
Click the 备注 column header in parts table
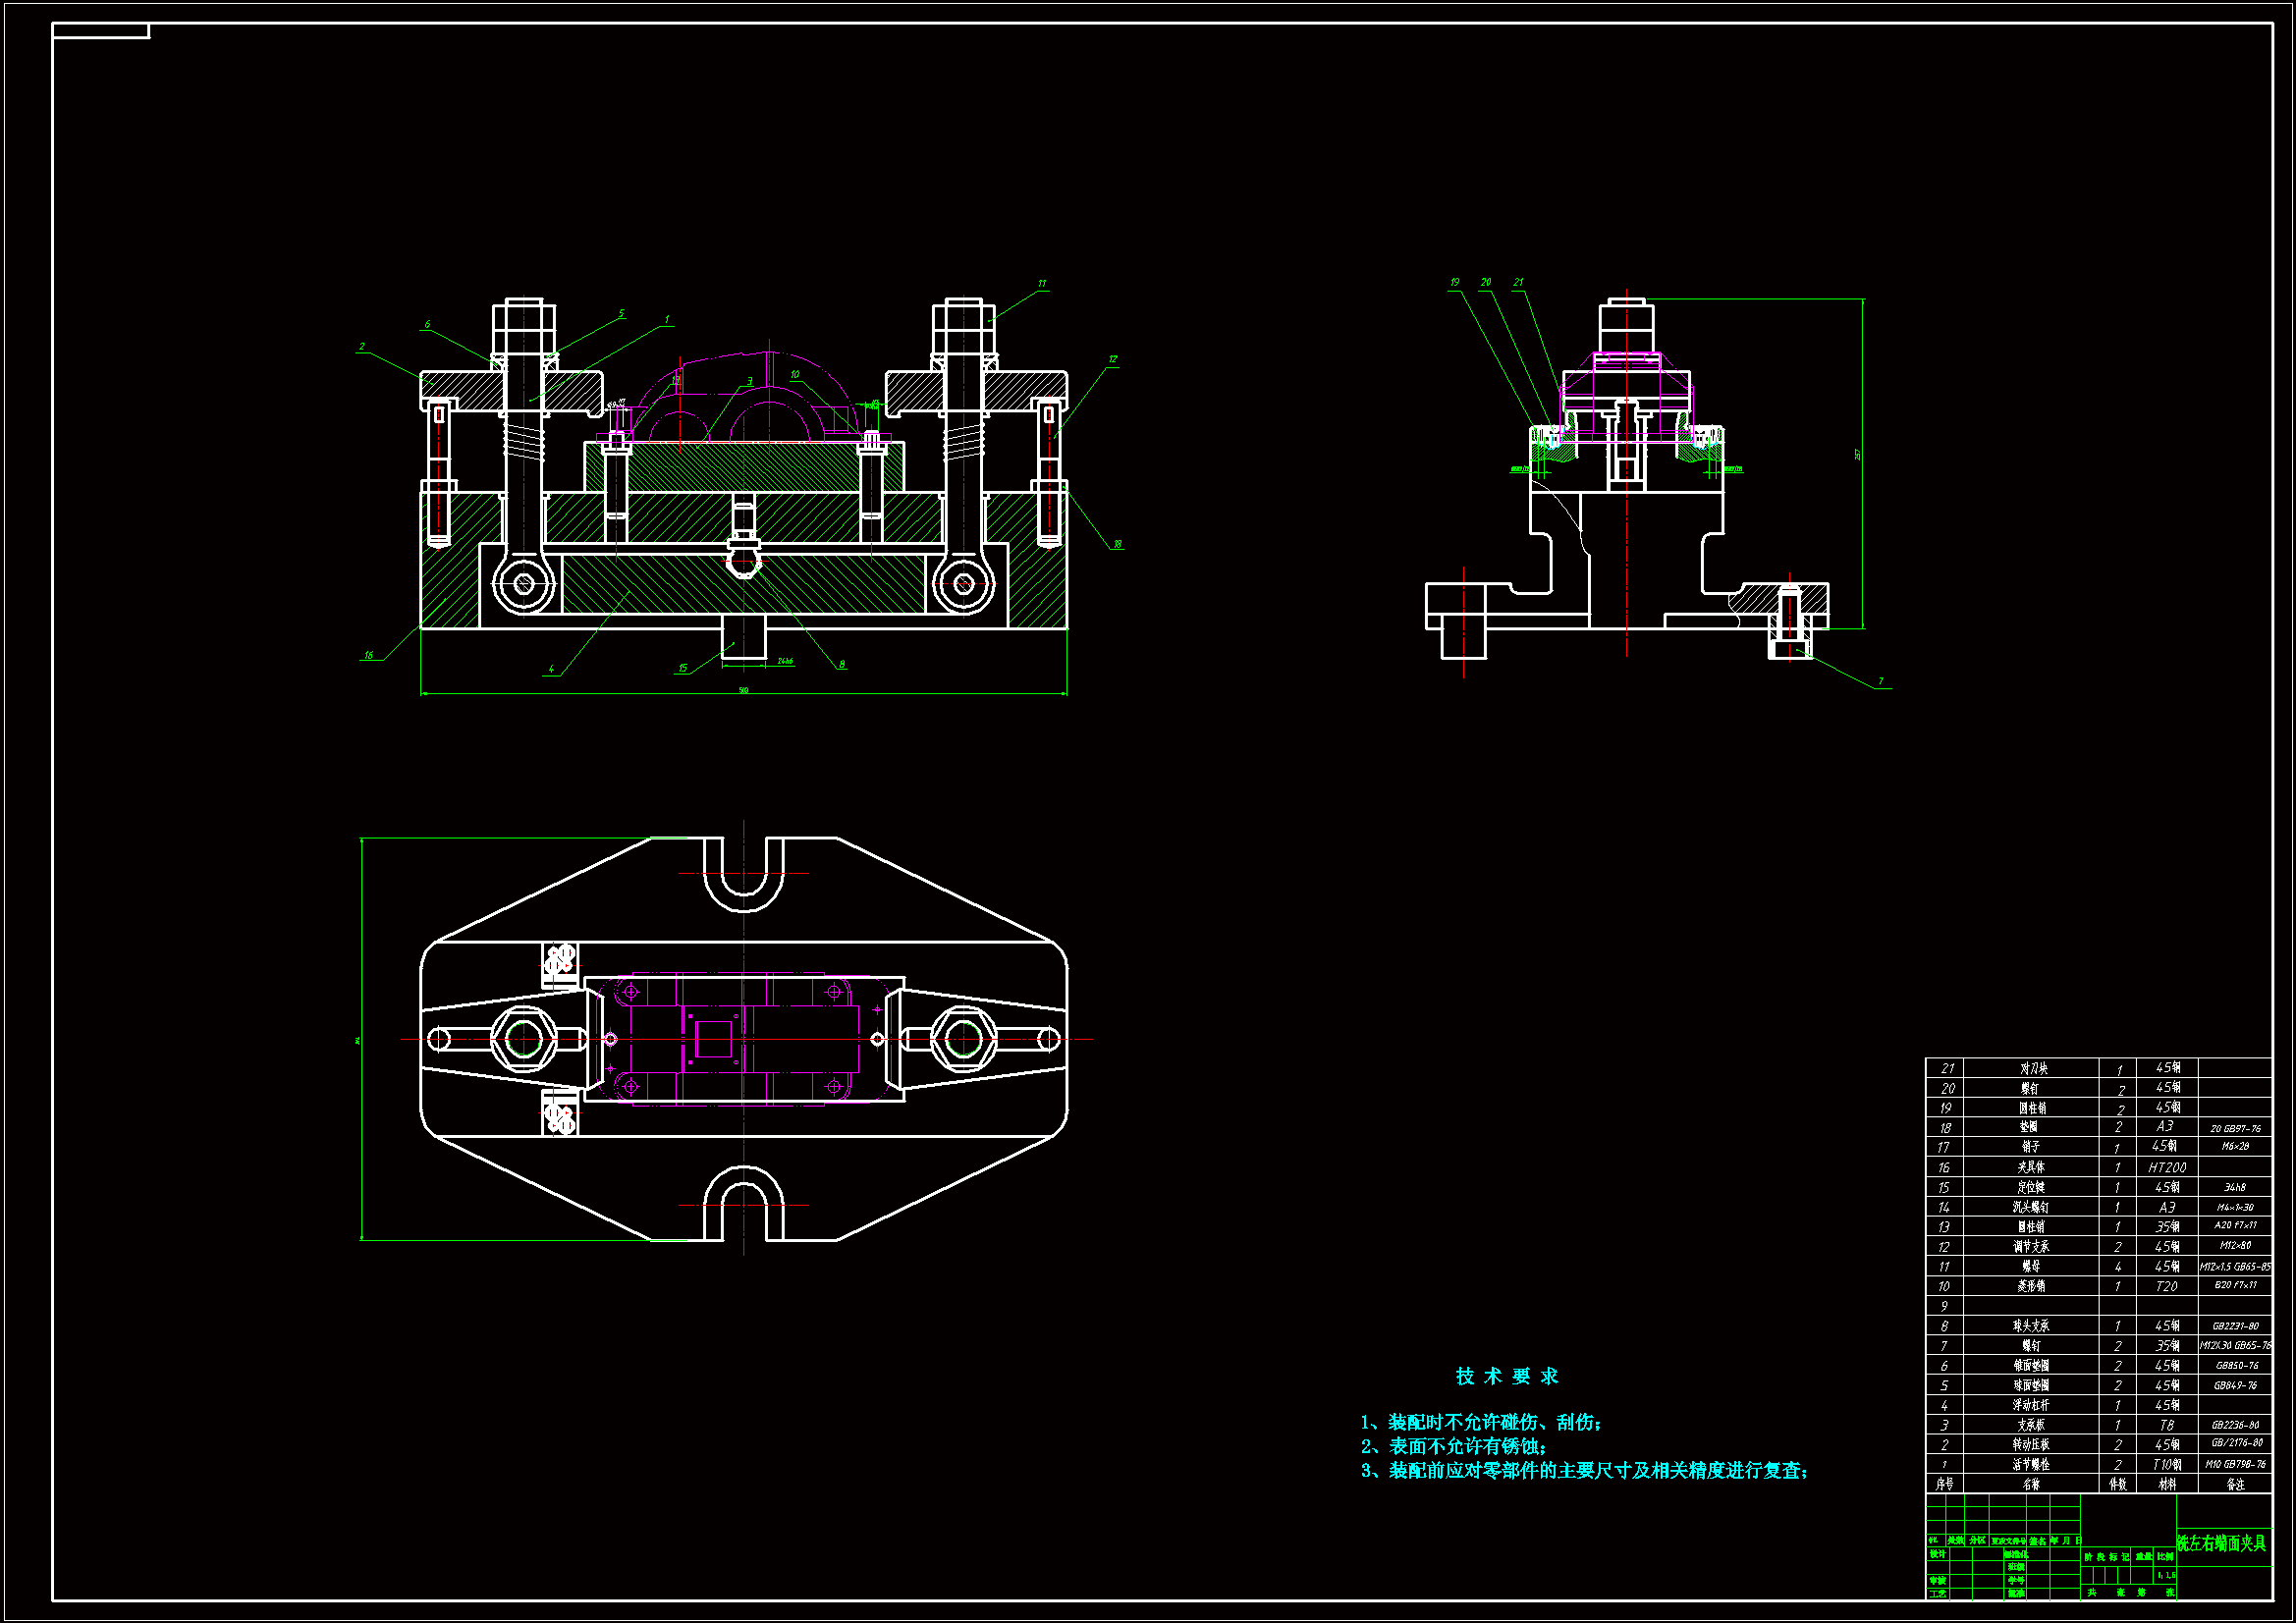point(2235,1484)
